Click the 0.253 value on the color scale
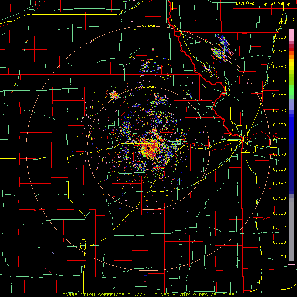Screen dimensions: 297x297 pos(280,242)
